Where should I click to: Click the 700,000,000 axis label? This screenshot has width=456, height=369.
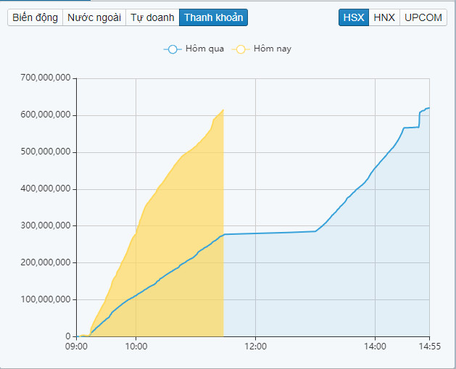(x=46, y=78)
